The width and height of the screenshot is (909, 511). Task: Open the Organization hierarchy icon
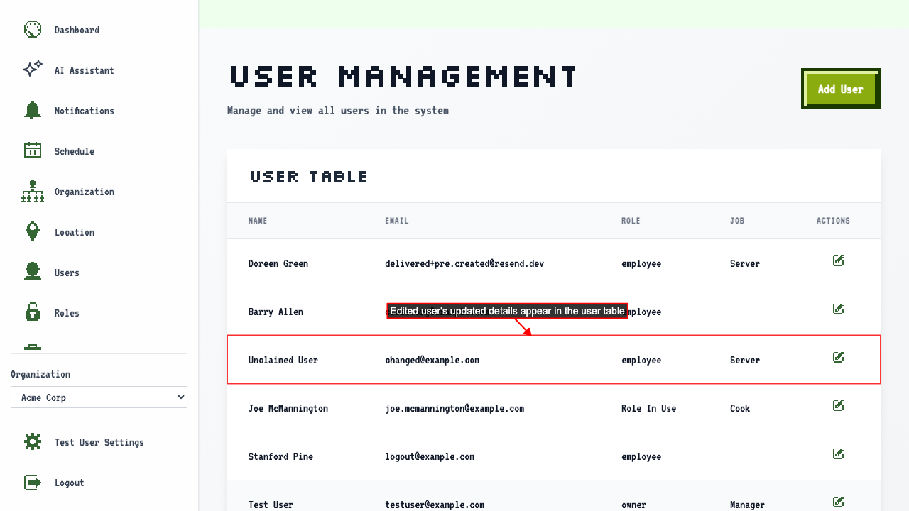tap(33, 192)
